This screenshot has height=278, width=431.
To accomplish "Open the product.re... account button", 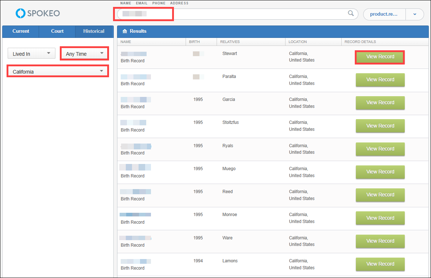I will pyautogui.click(x=384, y=14).
